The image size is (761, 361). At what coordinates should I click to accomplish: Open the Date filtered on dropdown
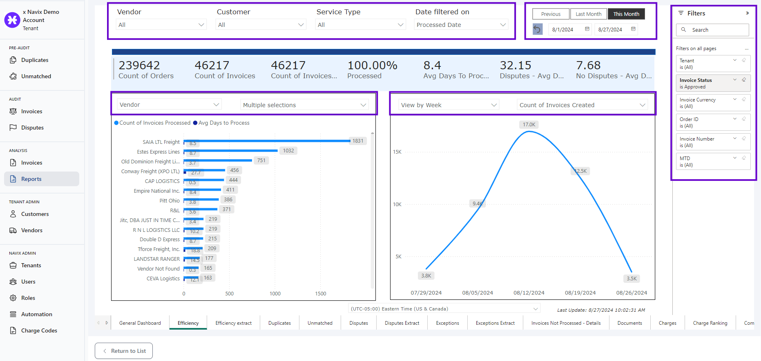click(461, 25)
